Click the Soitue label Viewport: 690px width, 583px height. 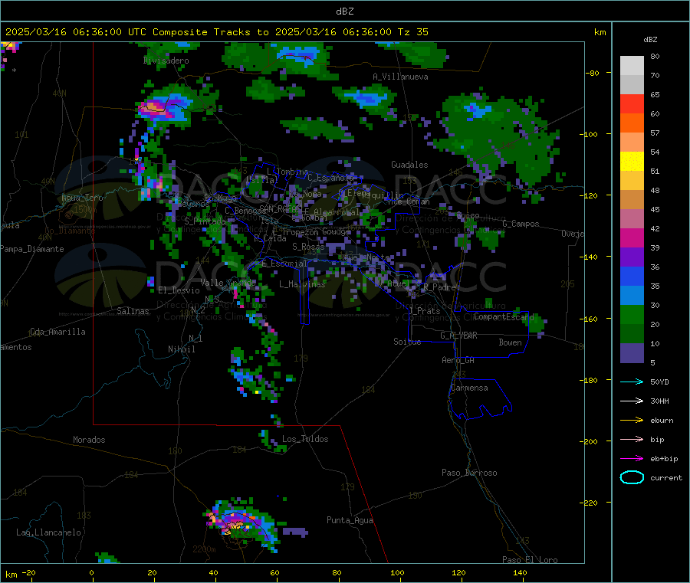pos(407,342)
